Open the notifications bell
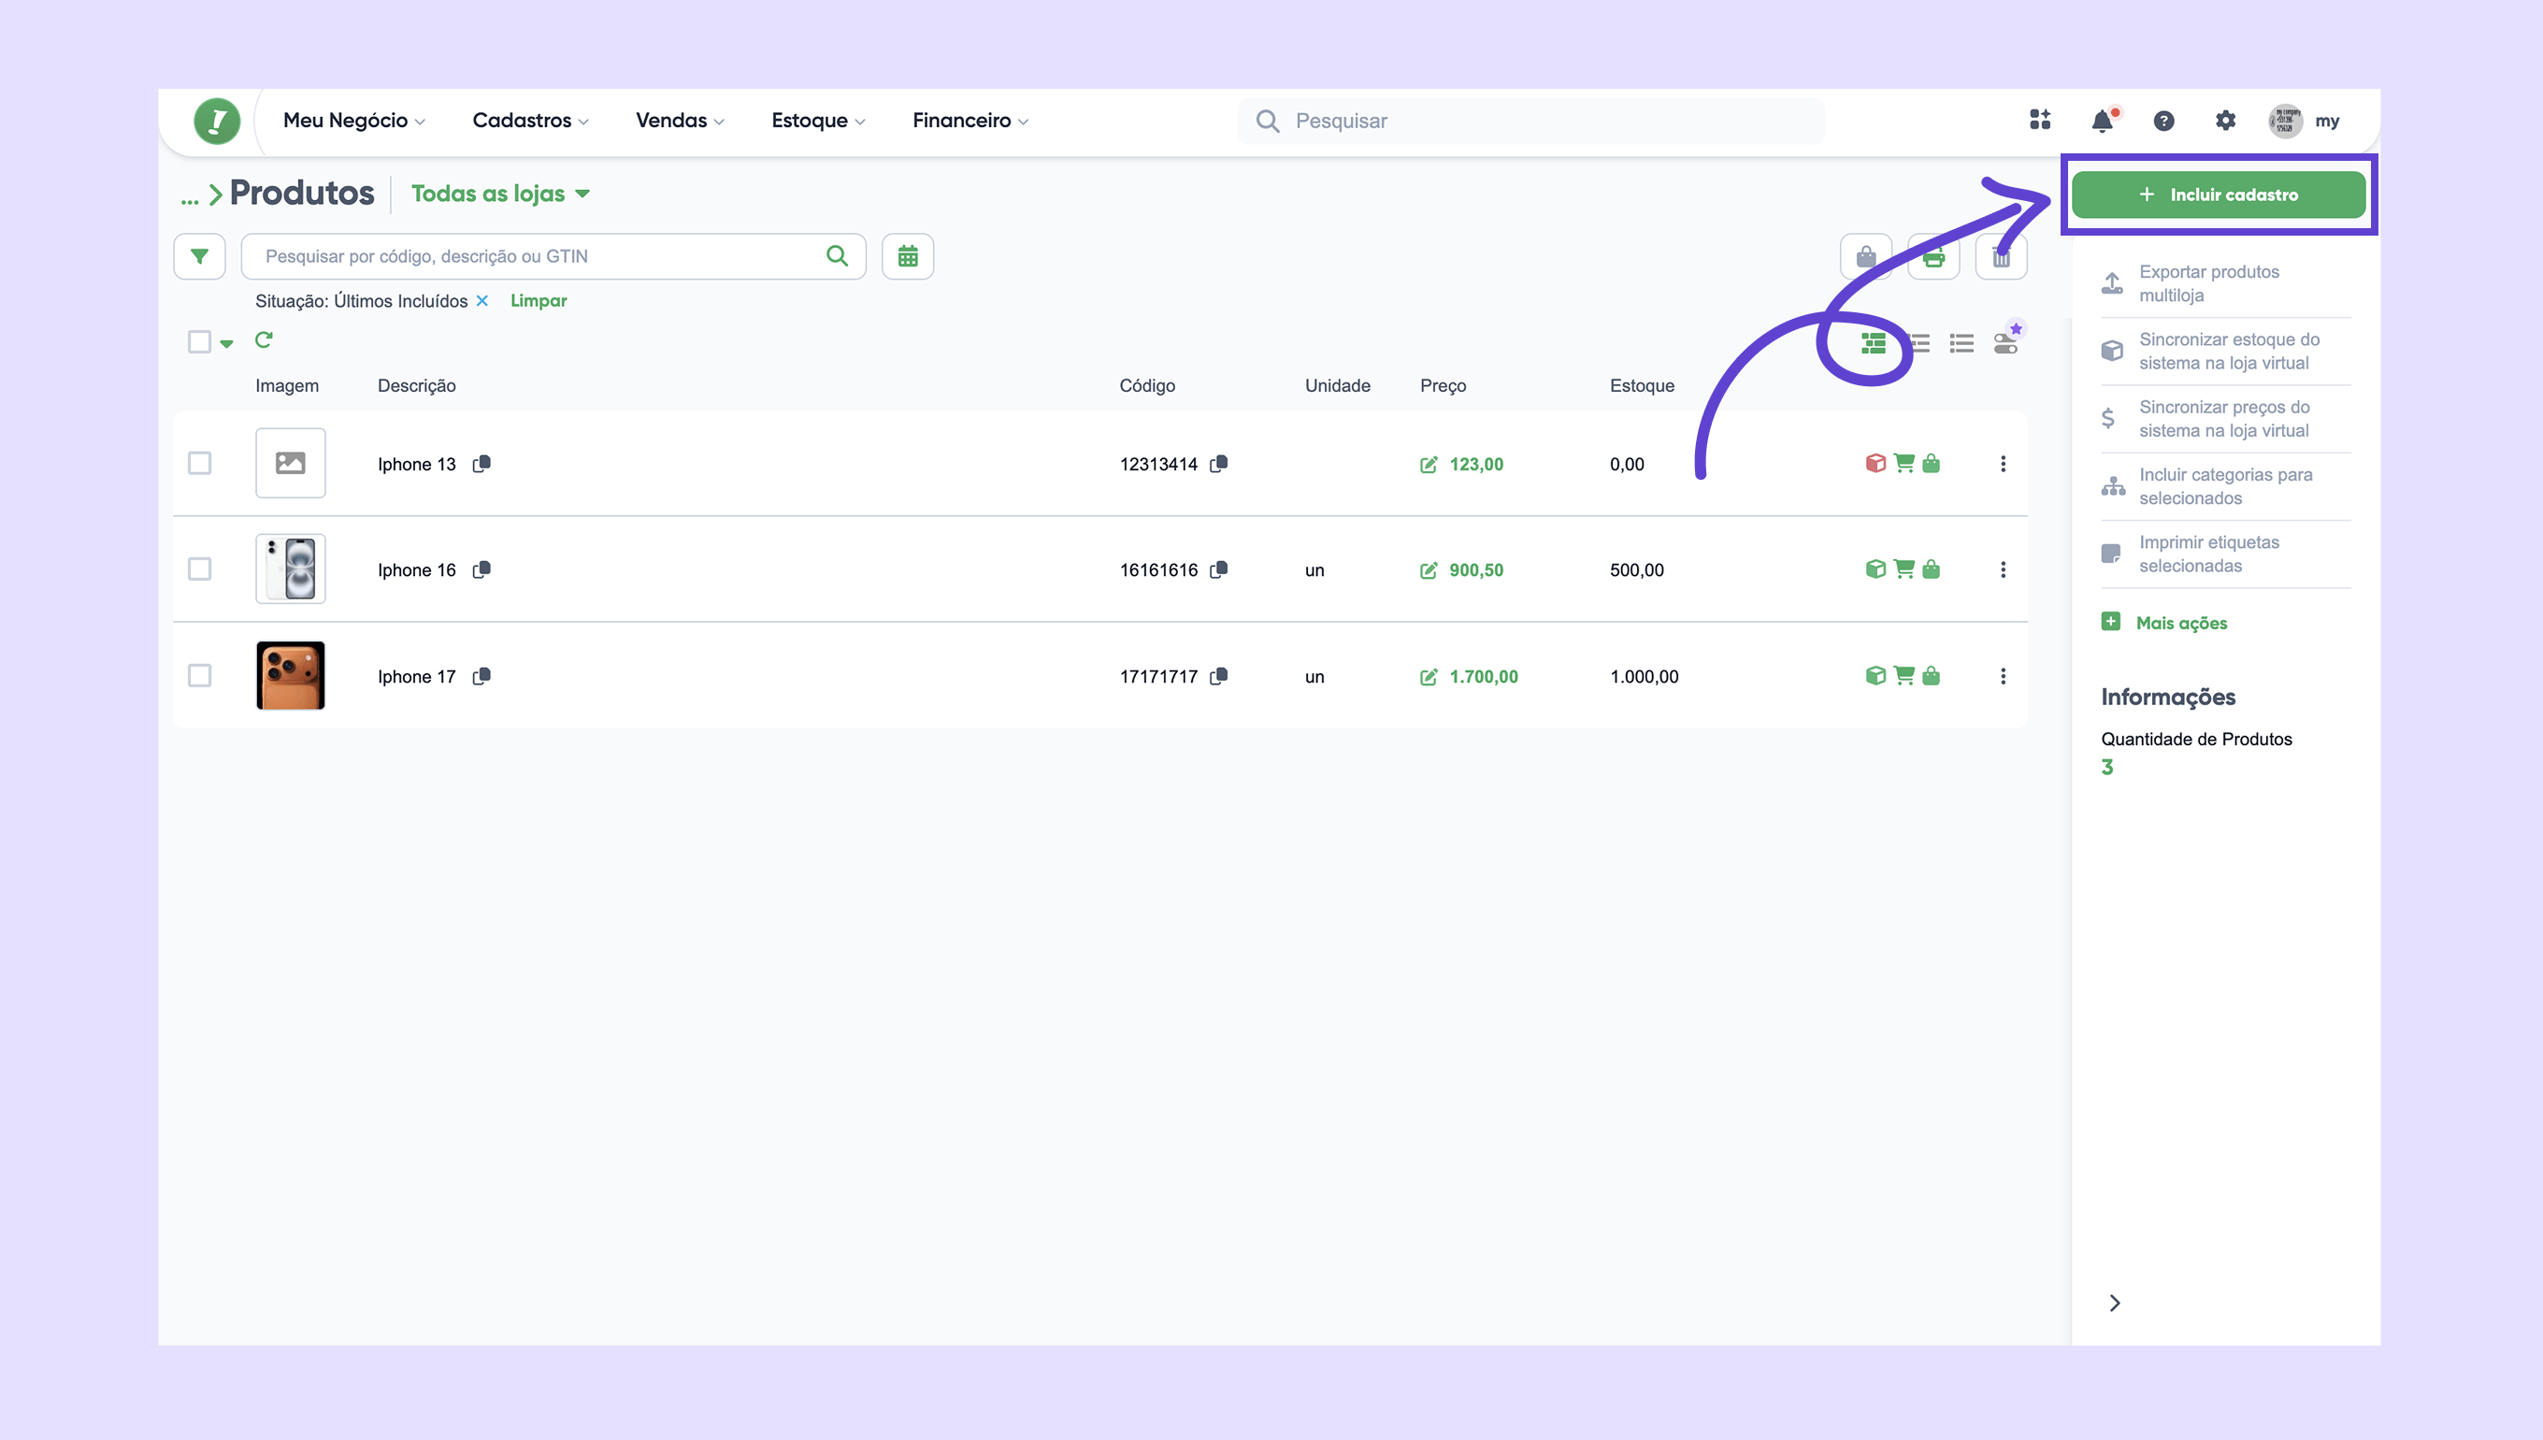This screenshot has width=2543, height=1440. [x=2102, y=121]
